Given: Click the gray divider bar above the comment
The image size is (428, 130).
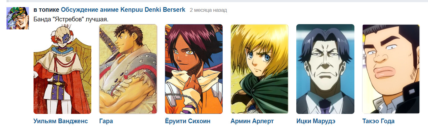Looking at the screenshot, I should pyautogui.click(x=217, y=1).
